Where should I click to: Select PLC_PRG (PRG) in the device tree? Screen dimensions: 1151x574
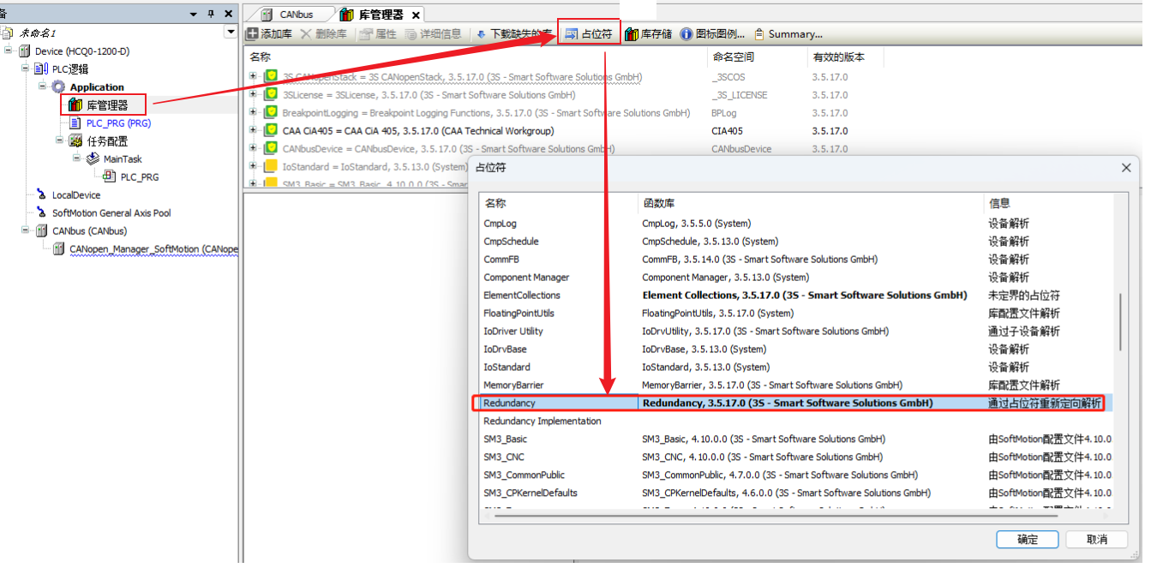118,123
